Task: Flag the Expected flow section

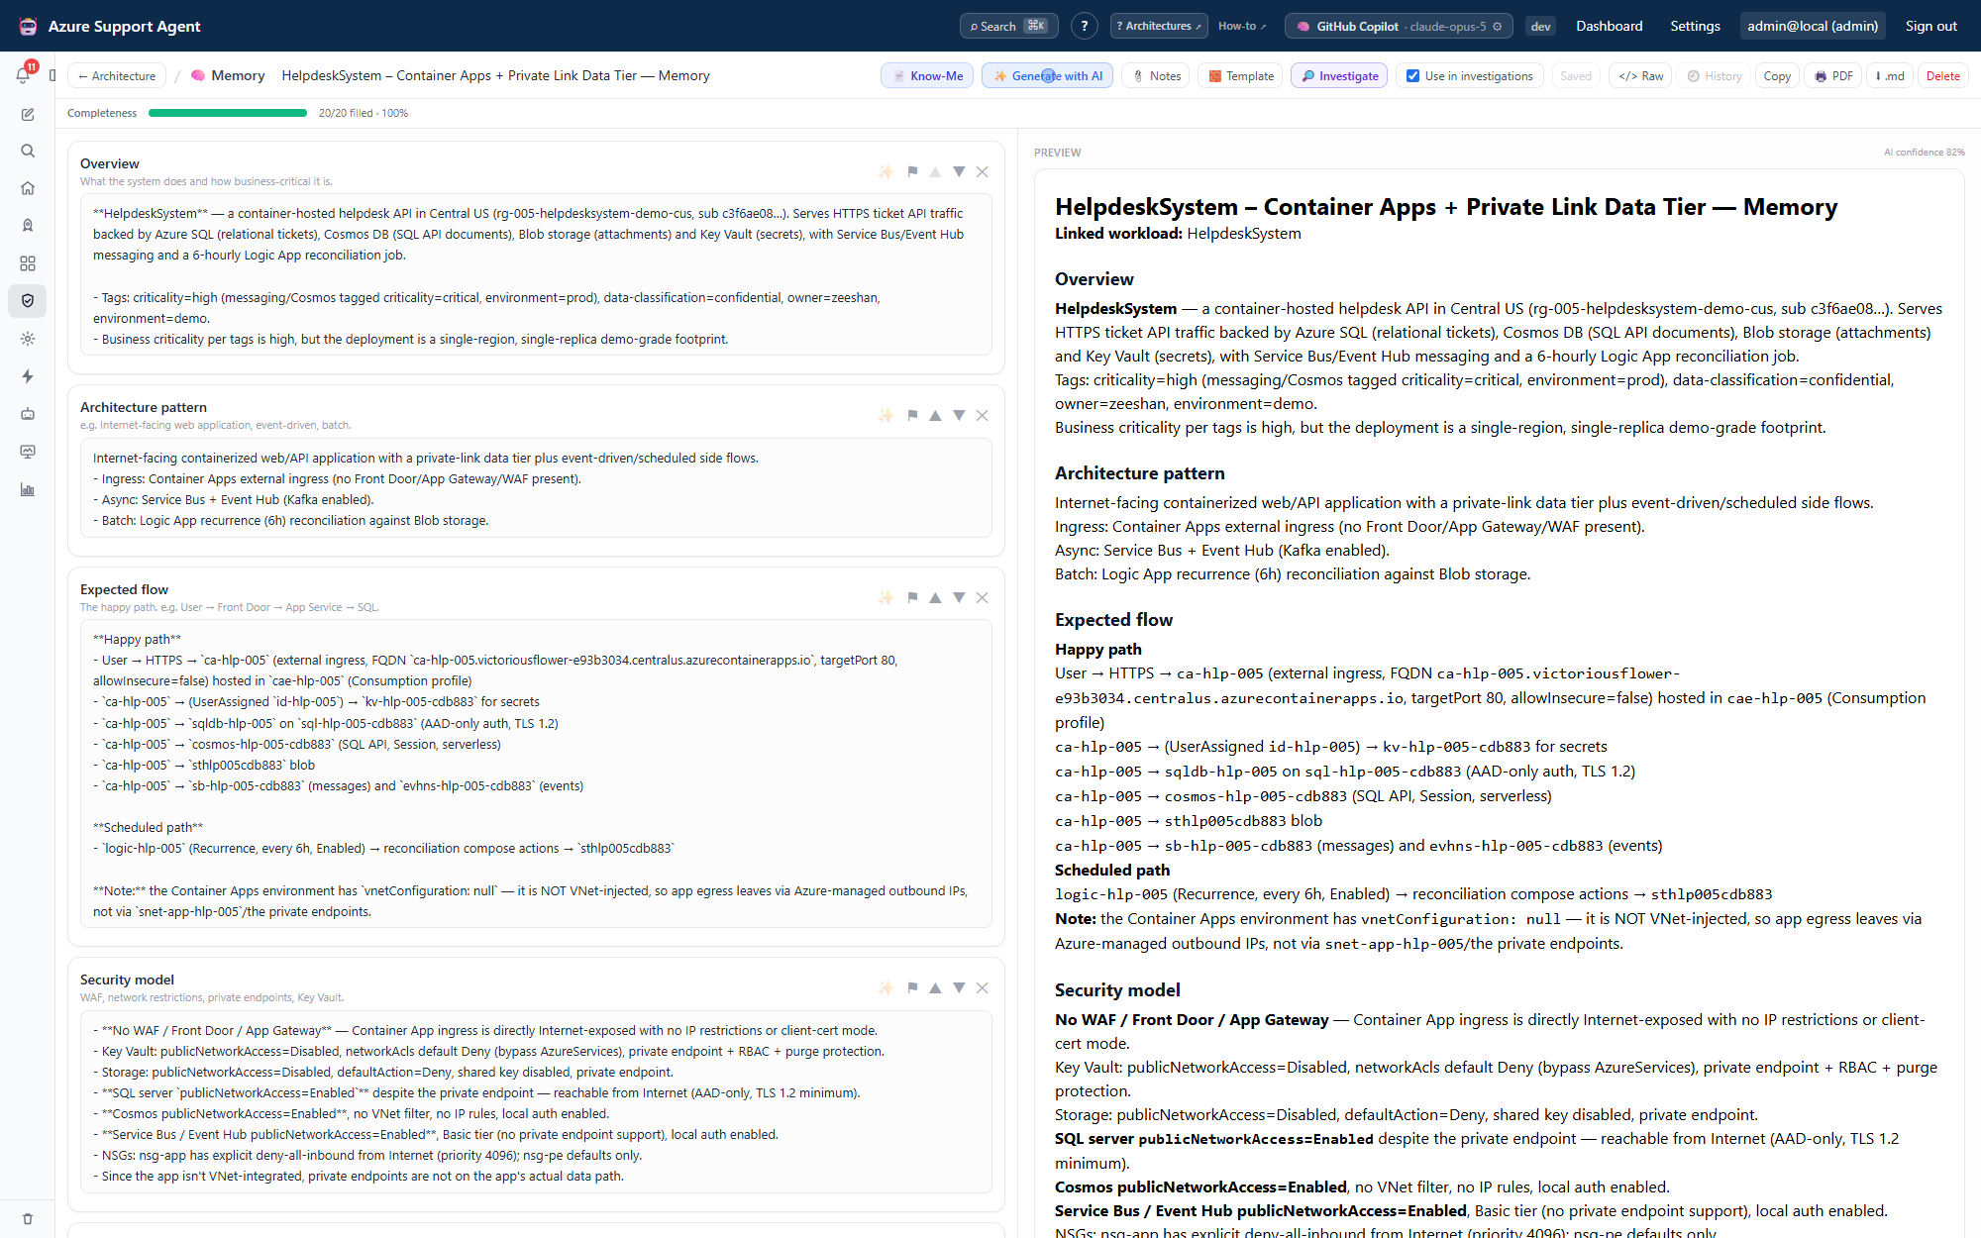Action: (x=912, y=597)
